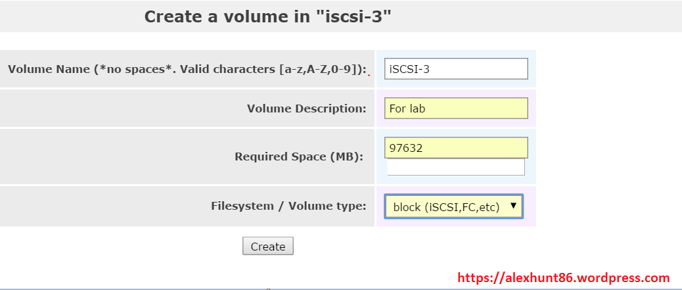Focus the Volume Description text box

(x=456, y=109)
